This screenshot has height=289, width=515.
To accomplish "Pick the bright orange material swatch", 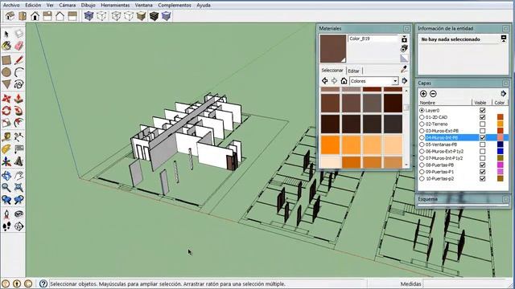I will pyautogui.click(x=330, y=144).
